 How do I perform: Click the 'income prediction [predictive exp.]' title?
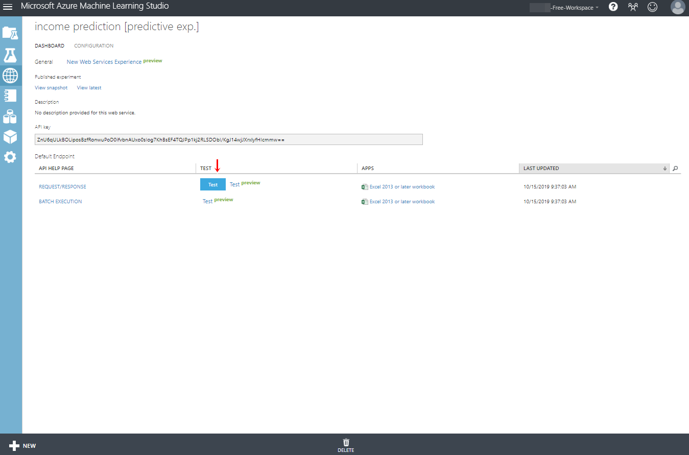117,27
